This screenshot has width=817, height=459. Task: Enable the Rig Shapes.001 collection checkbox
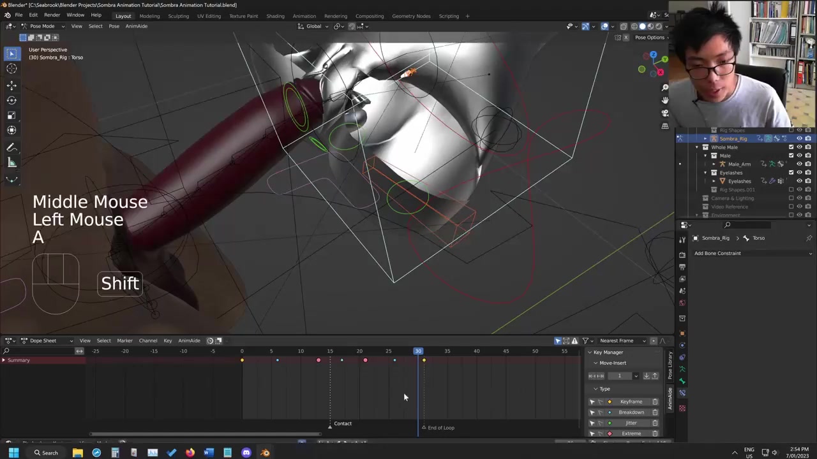click(791, 189)
